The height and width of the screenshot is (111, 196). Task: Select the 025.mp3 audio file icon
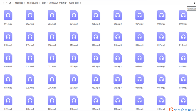point(139,58)
